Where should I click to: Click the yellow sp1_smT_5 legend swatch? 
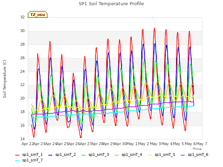[x=149, y=155]
